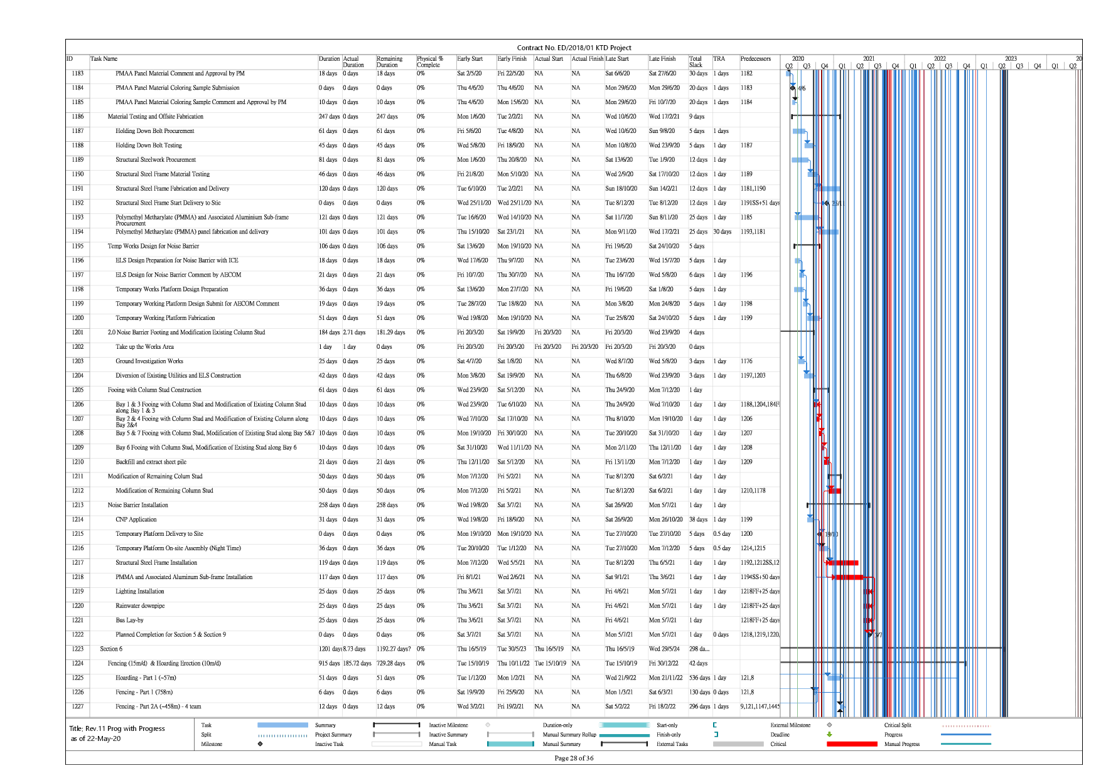Viewport: 1101px width, 778px height.
Task: Click the Start-only bracket legend symbol
Action: coord(715,725)
